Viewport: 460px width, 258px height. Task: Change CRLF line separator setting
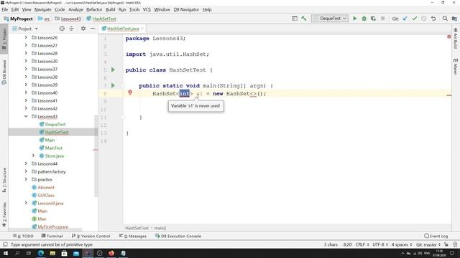point(362,244)
